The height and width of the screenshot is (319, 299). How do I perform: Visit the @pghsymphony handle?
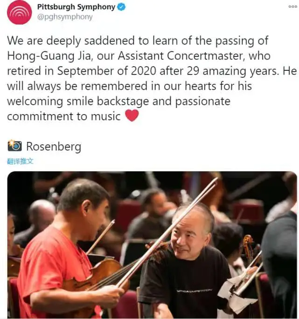pyautogui.click(x=65, y=17)
